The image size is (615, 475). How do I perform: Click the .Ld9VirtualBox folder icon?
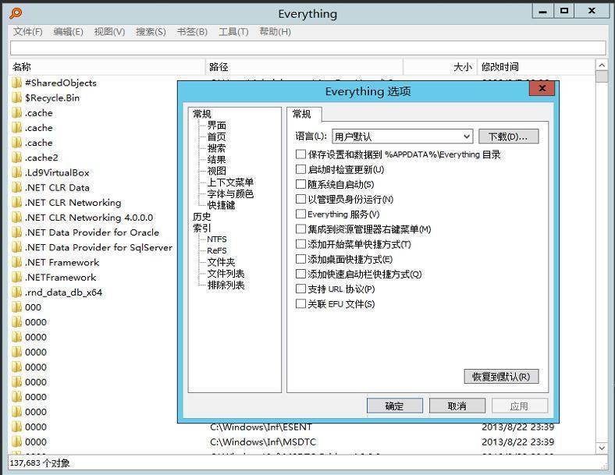point(16,172)
